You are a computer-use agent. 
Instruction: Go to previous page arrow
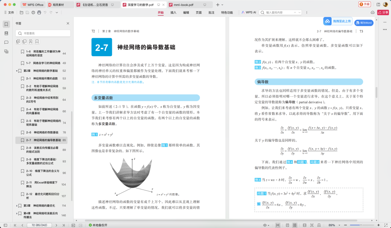pos(22,225)
